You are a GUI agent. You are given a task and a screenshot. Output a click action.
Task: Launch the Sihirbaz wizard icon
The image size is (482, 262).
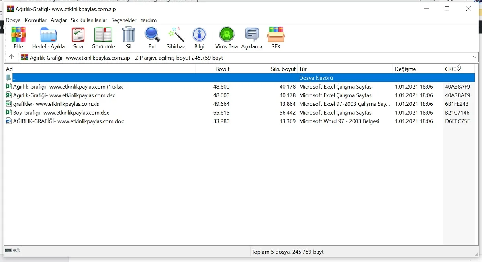176,35
